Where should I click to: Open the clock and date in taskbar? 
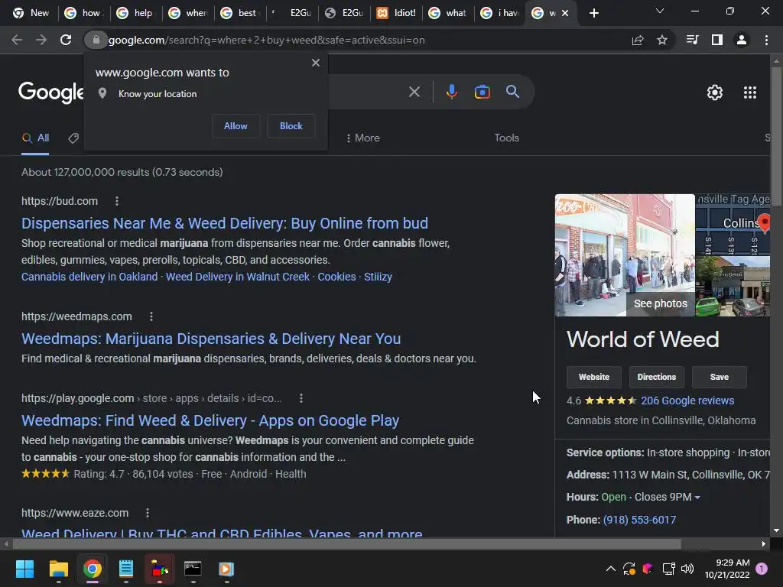coord(727,569)
